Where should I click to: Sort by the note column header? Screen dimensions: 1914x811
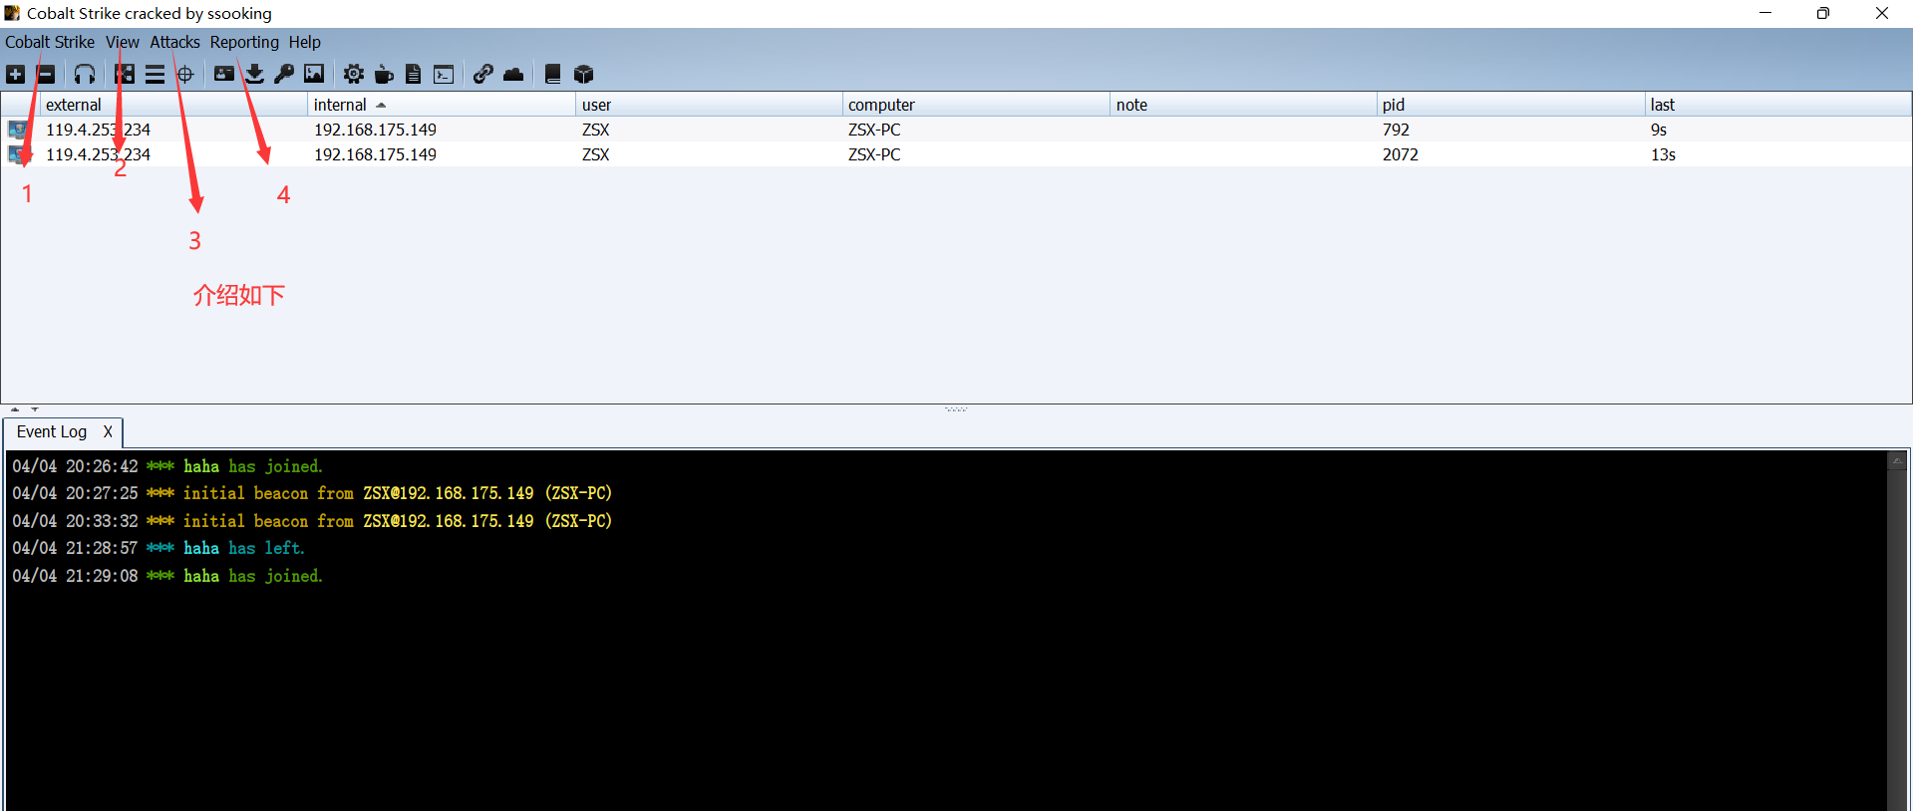pos(1243,105)
